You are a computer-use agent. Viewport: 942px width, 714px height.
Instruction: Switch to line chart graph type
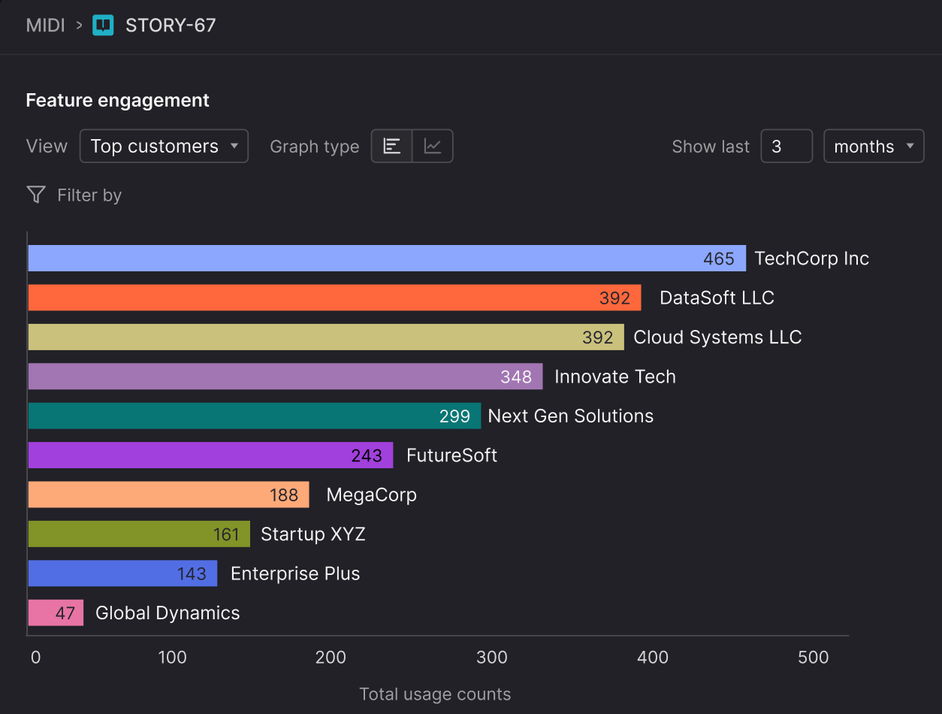coord(433,146)
